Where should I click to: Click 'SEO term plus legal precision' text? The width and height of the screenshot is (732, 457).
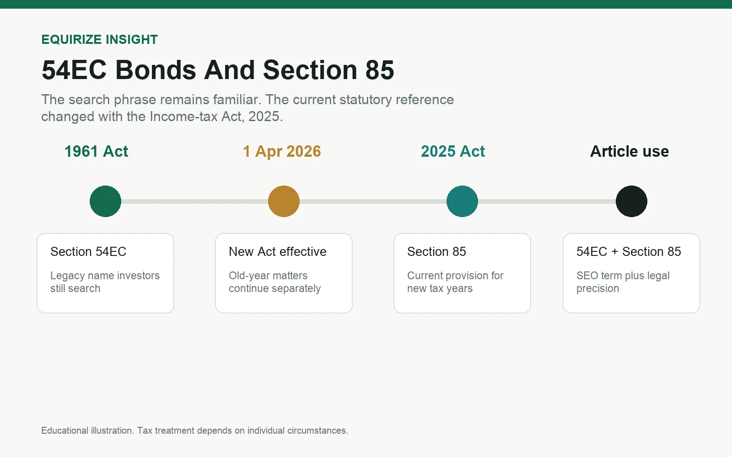point(623,282)
